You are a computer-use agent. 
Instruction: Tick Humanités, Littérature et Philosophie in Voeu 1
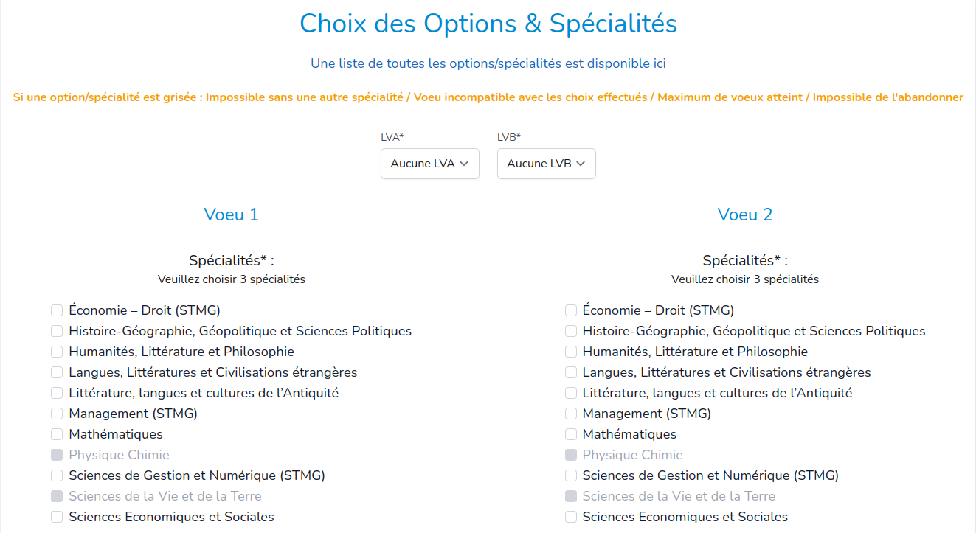[x=57, y=352]
